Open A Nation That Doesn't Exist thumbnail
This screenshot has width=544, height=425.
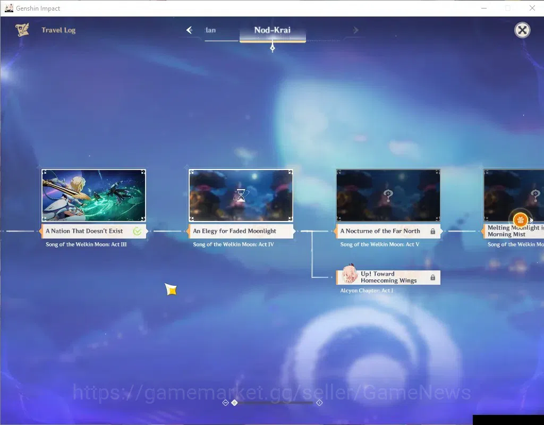pyautogui.click(x=93, y=195)
